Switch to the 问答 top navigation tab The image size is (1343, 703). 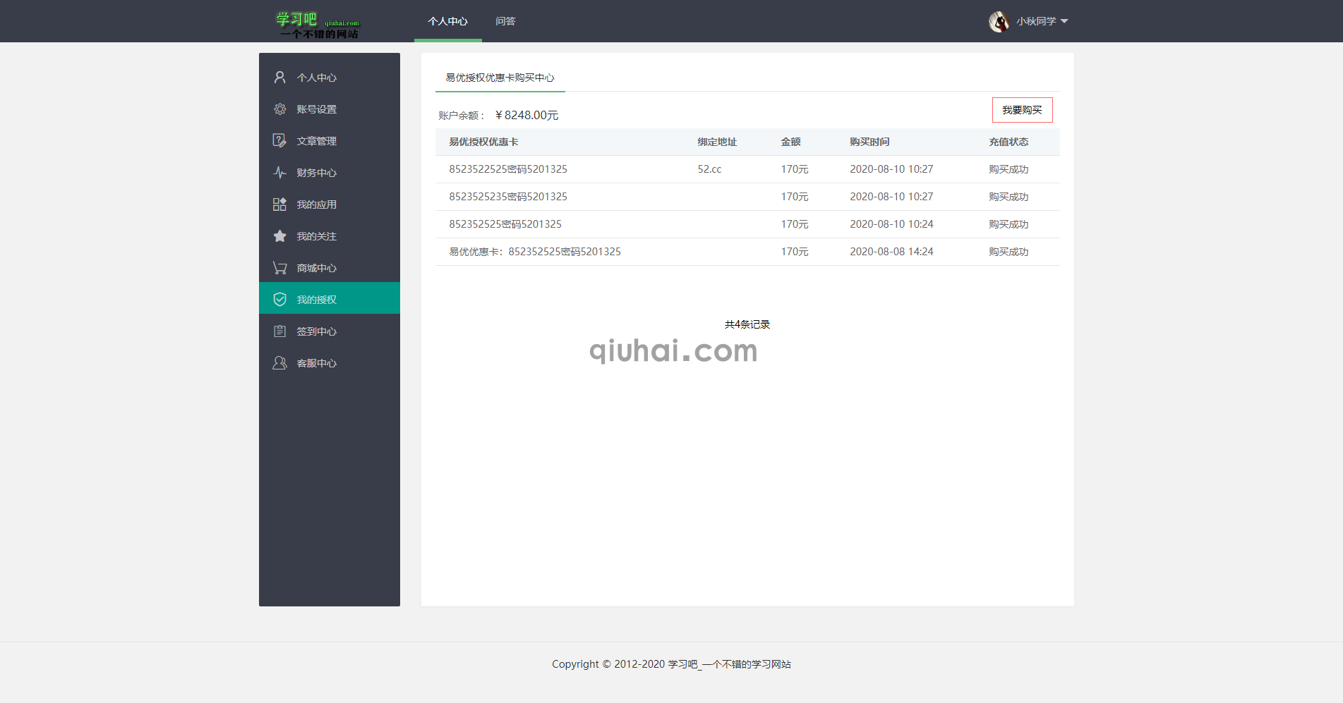coord(505,21)
